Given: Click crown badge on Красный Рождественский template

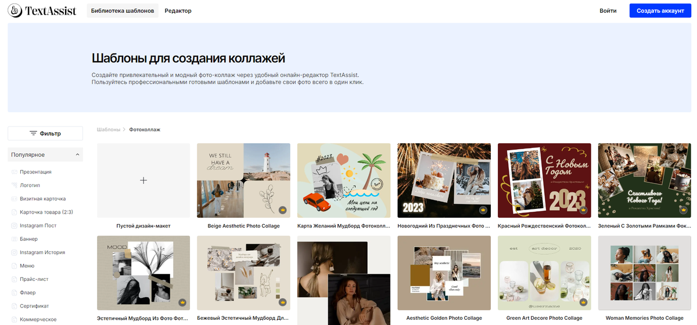Looking at the screenshot, I should 583,210.
